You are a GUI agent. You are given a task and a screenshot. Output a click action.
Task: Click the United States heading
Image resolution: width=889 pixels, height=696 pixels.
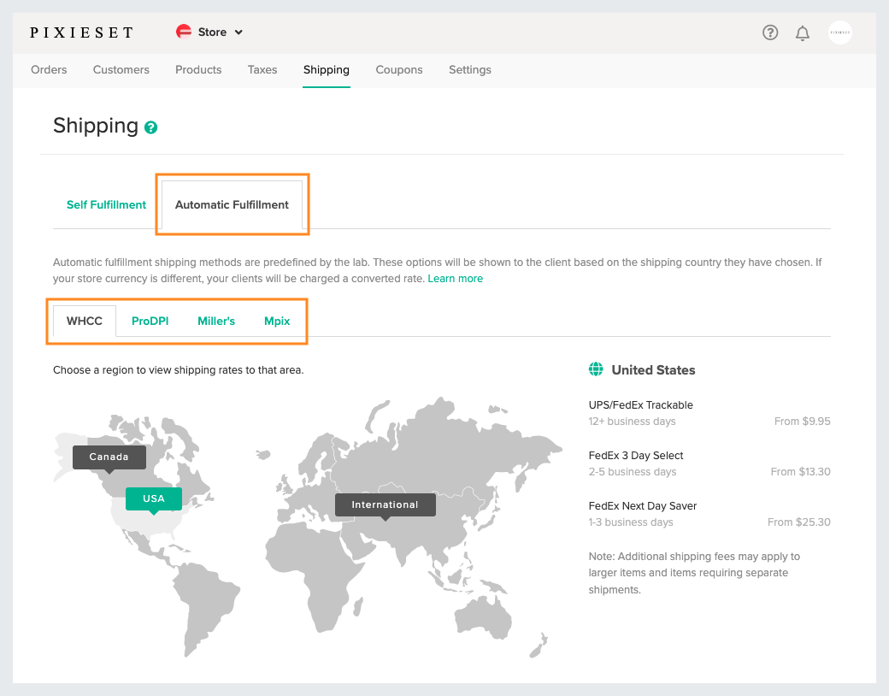pyautogui.click(x=653, y=370)
